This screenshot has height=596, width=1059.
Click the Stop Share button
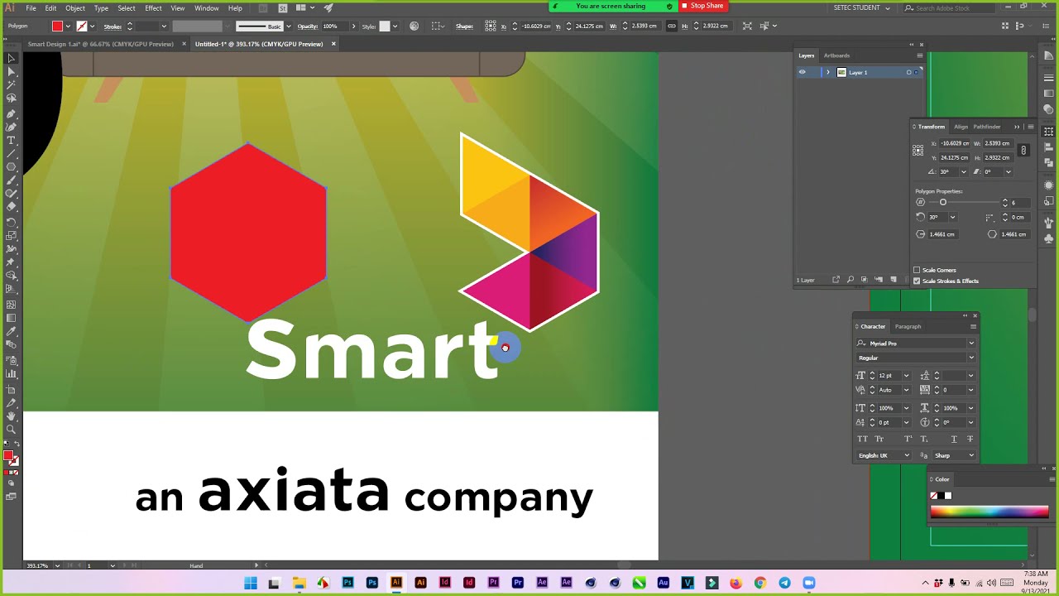click(702, 6)
